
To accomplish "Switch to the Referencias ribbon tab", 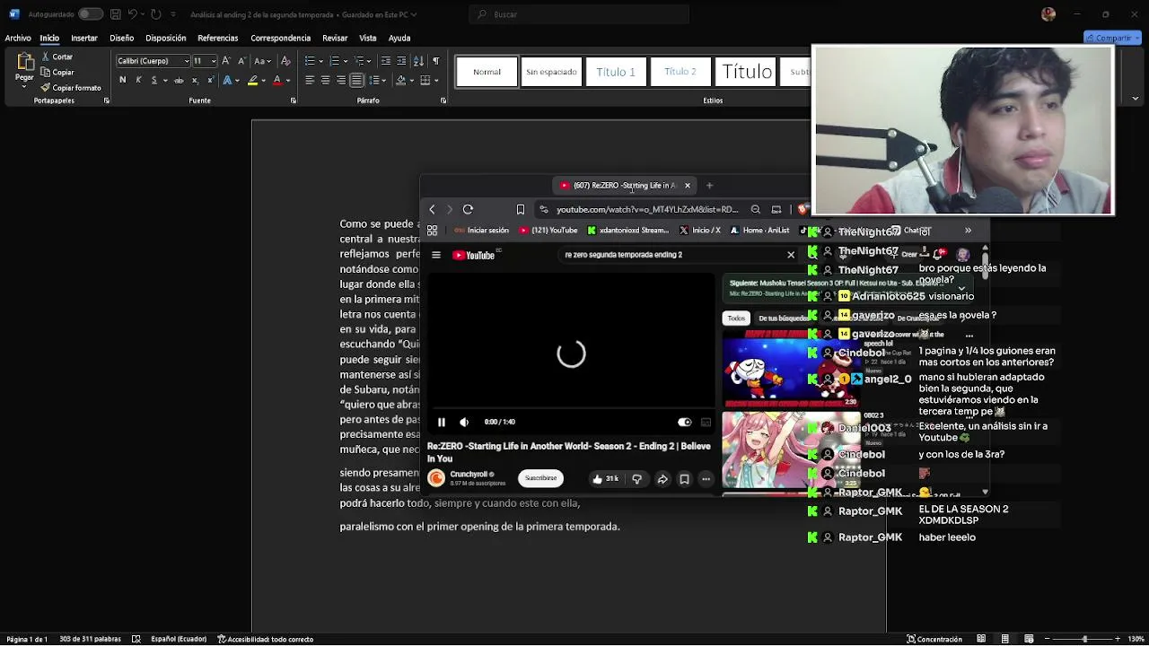I will [218, 39].
